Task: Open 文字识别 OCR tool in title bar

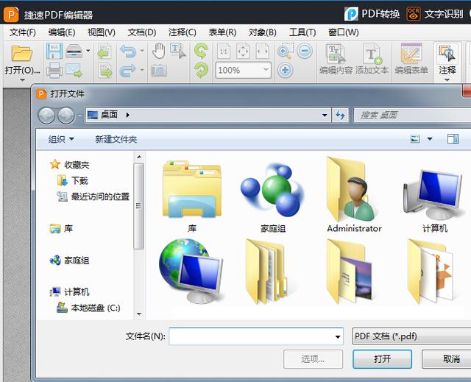Action: click(x=435, y=14)
